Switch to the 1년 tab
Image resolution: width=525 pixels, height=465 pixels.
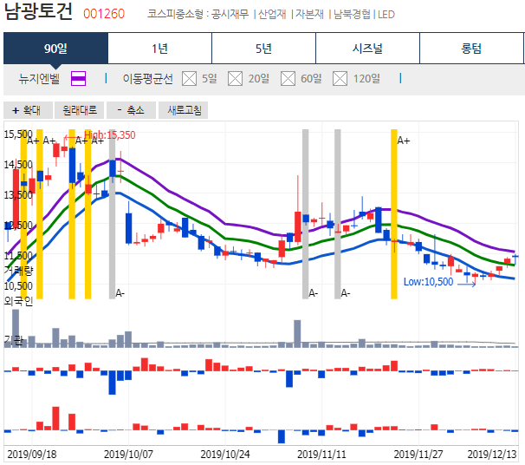point(159,49)
